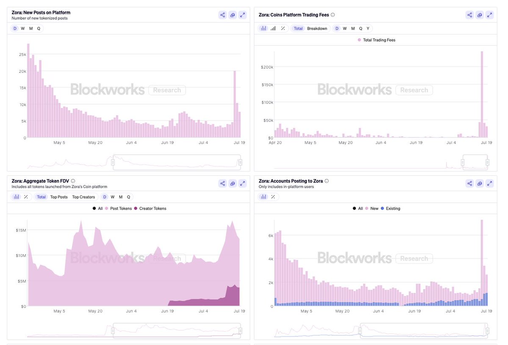The height and width of the screenshot is (345, 508).
Task: Set Trading Fees chart to yearly (Y)
Action: pyautogui.click(x=368, y=28)
